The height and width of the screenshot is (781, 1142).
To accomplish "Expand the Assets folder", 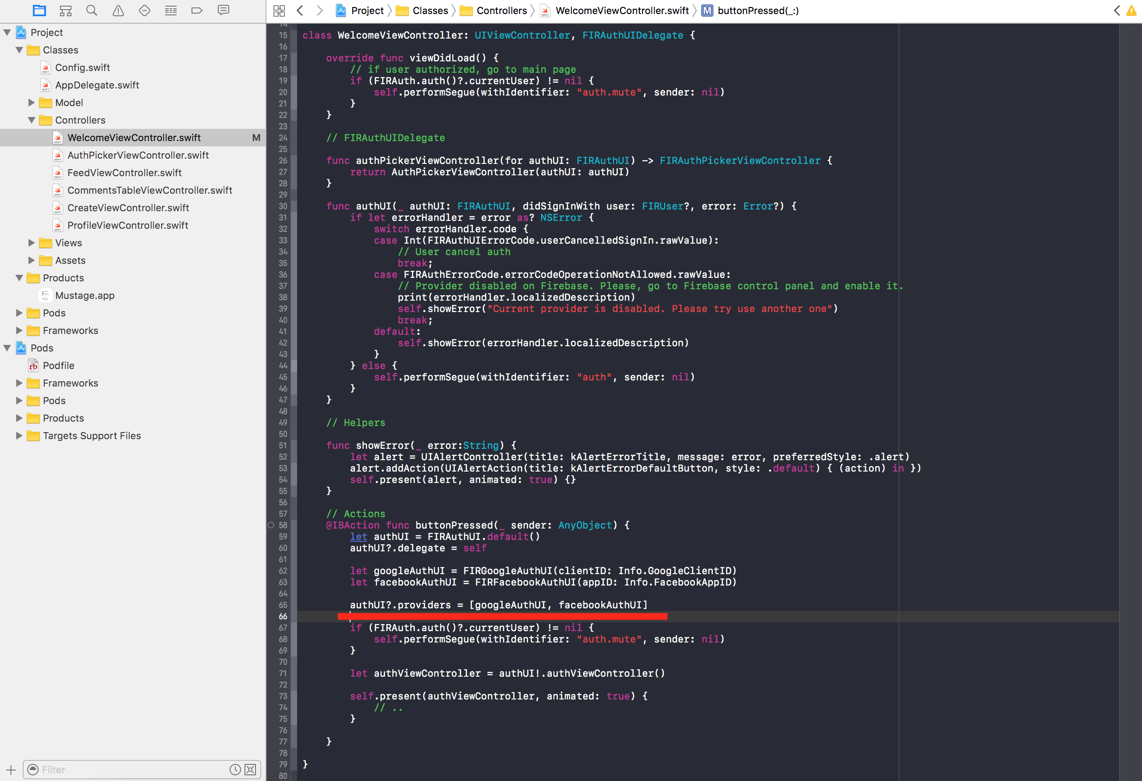I will point(32,260).
